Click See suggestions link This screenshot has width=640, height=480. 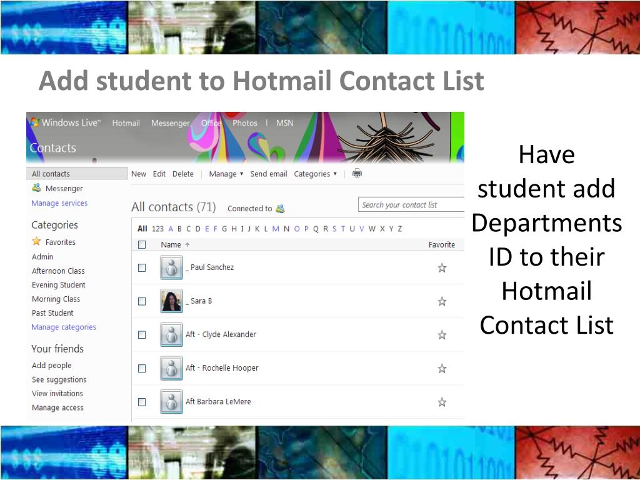click(x=59, y=379)
